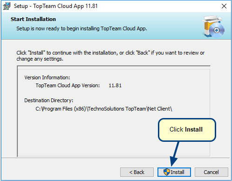The height and width of the screenshot is (181, 232).
Task: Click the "Destination Directory:" label
Action: [49, 100]
